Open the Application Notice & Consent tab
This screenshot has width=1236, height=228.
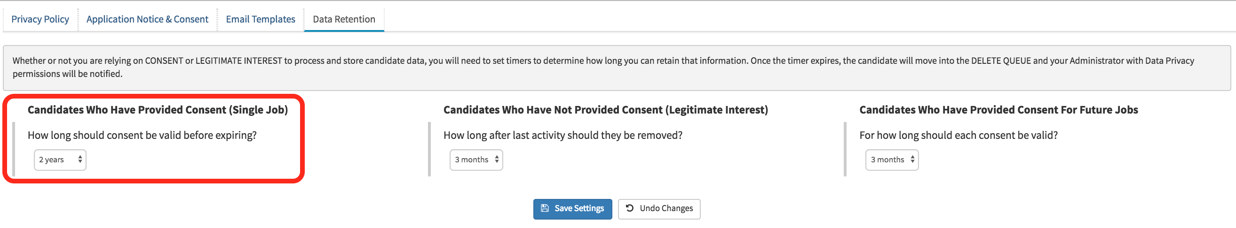click(147, 20)
